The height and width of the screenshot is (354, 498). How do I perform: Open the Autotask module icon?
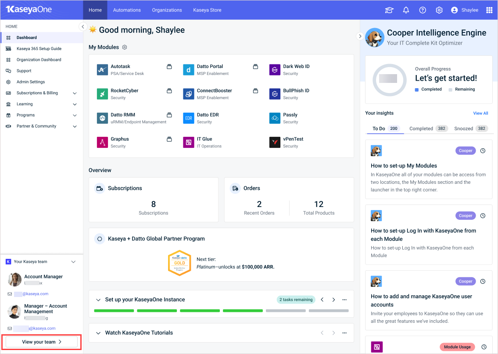tap(102, 70)
